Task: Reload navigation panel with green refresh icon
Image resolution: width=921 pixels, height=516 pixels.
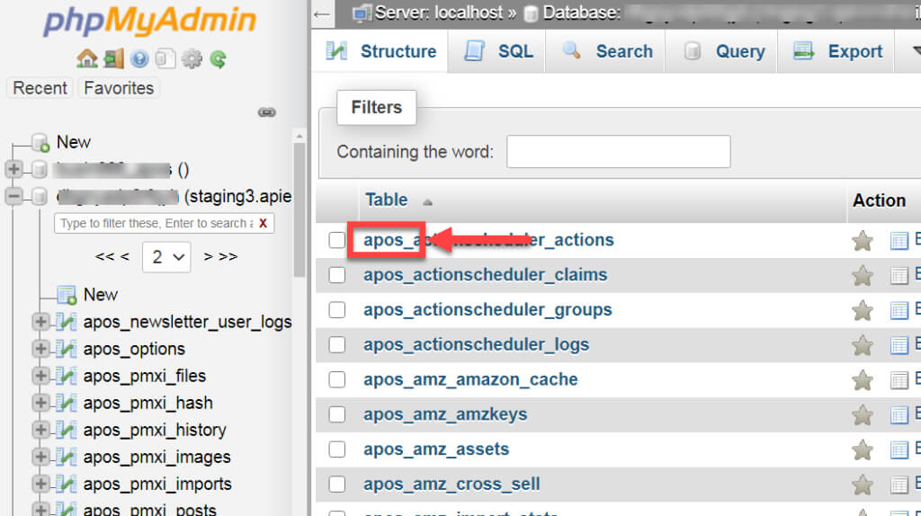Action: [218, 59]
